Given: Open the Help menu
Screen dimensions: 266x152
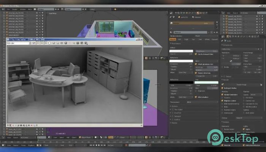Looking at the screenshot, I should [x=30, y=9].
